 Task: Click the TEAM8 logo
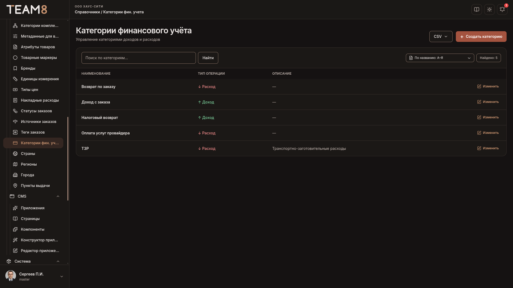coord(27,9)
